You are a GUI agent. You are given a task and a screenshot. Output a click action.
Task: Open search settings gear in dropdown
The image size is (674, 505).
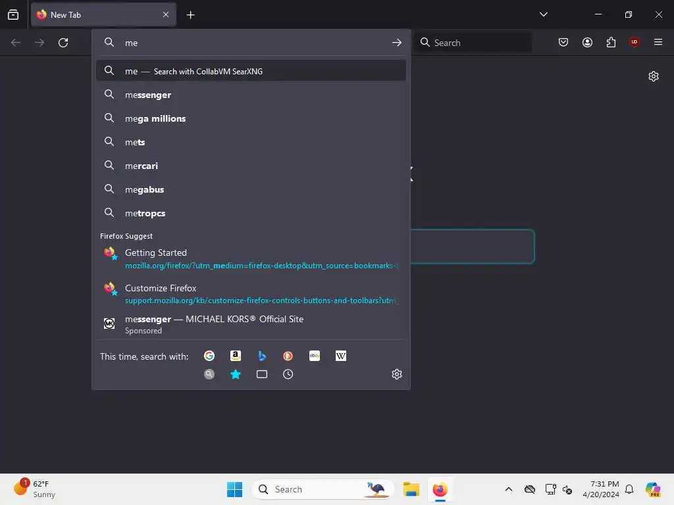(397, 374)
